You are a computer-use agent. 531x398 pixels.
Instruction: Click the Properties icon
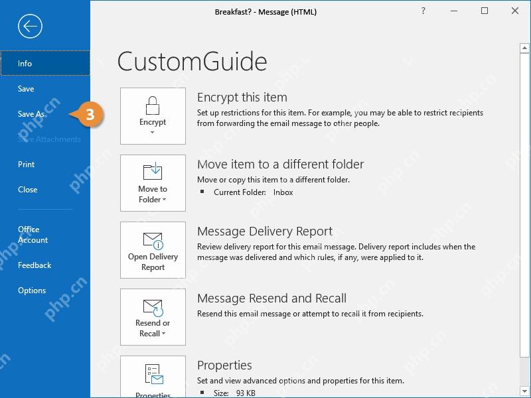(x=154, y=374)
